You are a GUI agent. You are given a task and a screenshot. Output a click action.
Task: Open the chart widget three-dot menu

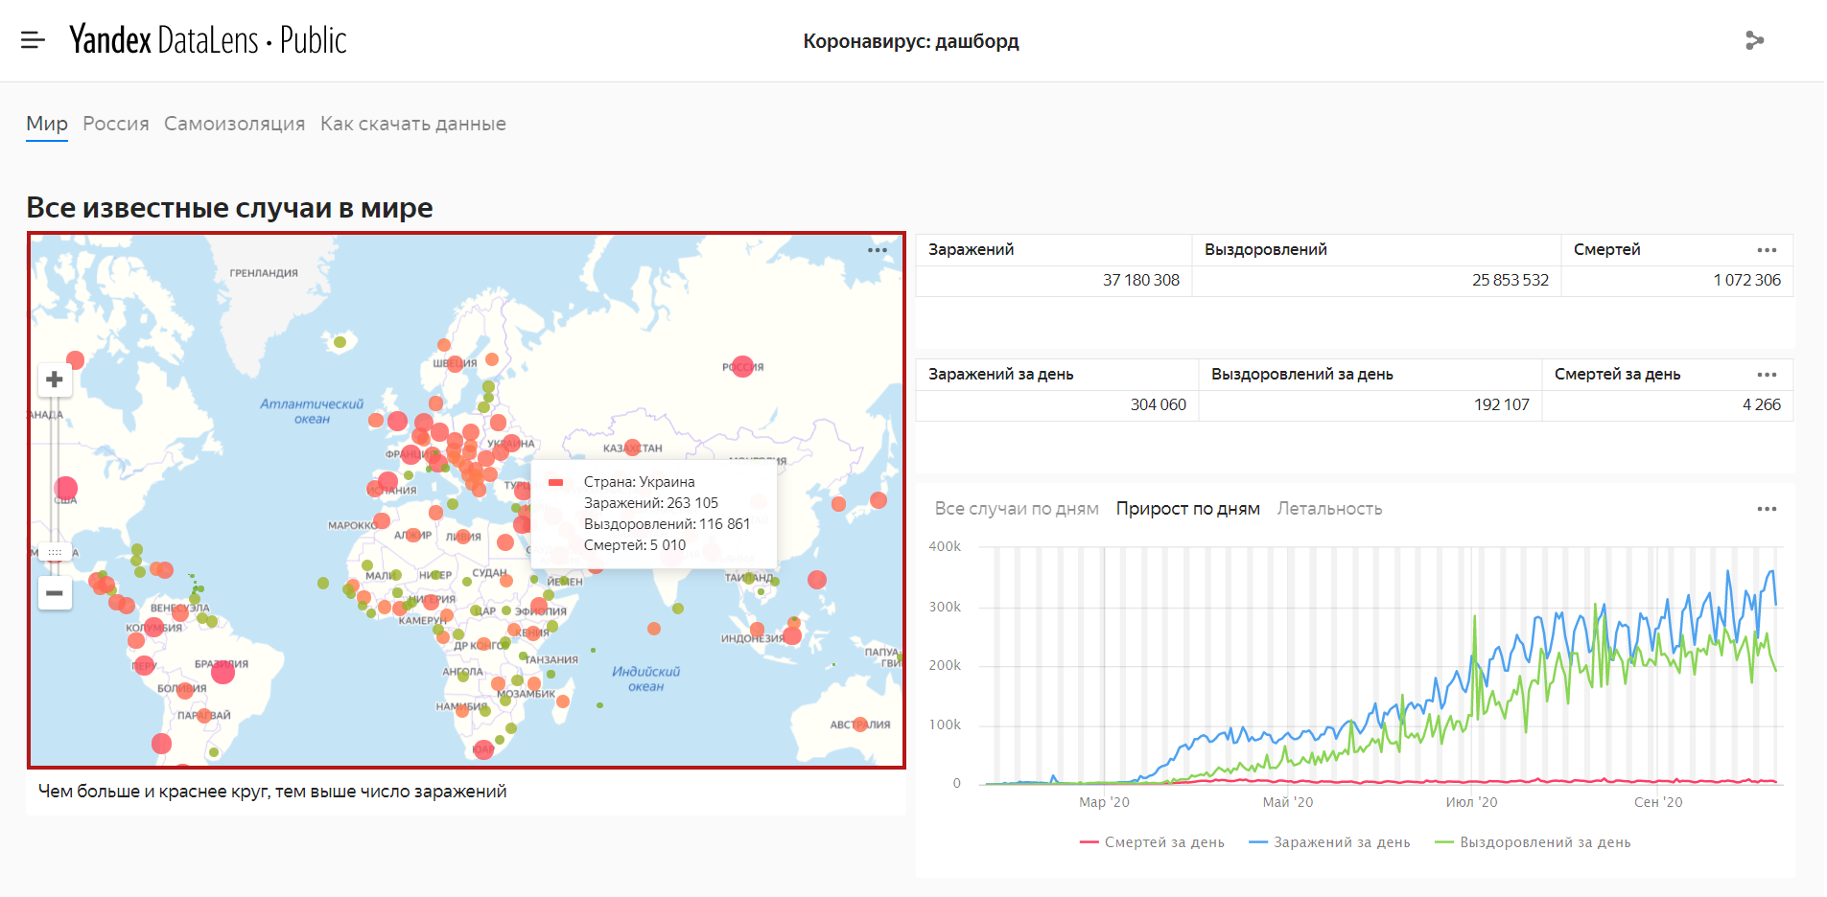point(1767,509)
